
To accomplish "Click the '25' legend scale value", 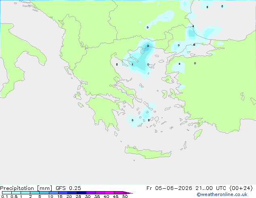I will click(78, 196).
